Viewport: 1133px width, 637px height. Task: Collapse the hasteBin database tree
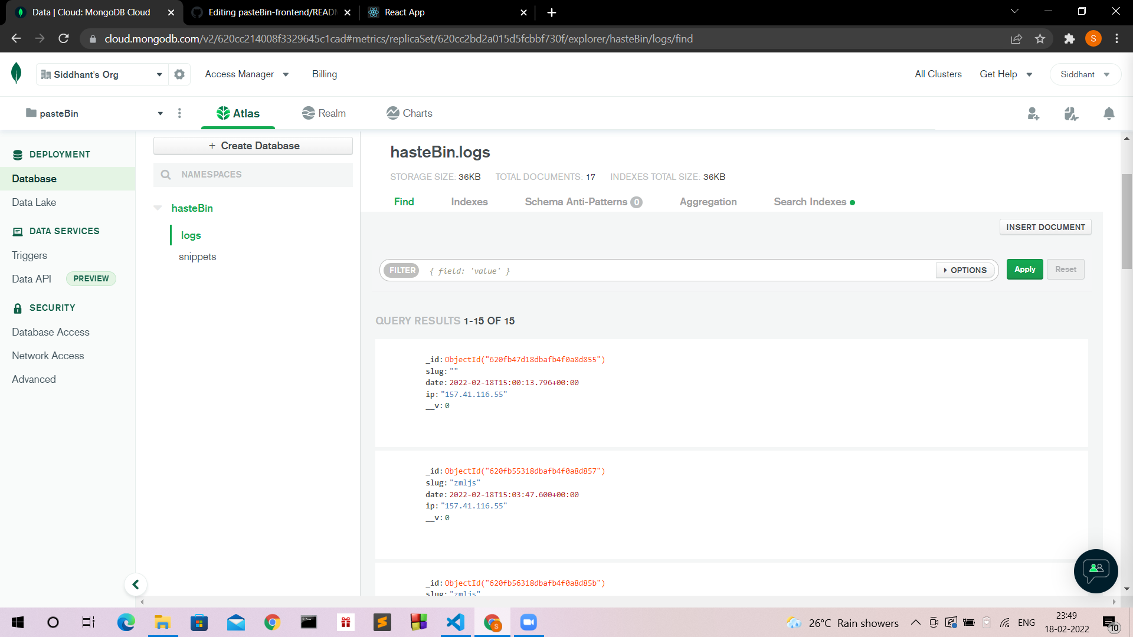click(158, 208)
